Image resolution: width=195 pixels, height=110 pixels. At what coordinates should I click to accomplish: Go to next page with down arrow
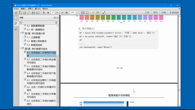click(x=48, y=13)
